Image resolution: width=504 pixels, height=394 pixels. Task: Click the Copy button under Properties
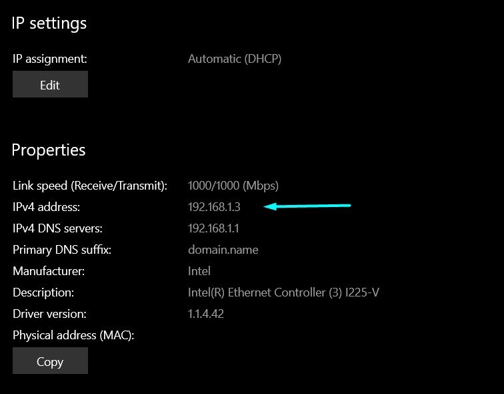tap(50, 361)
